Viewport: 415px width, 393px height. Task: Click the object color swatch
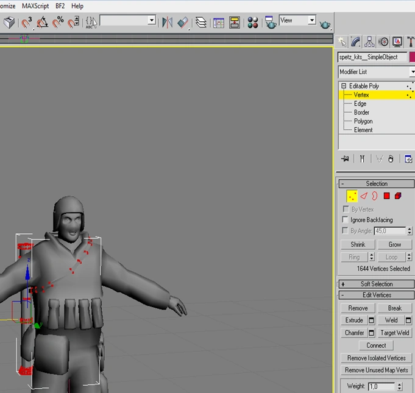[412, 57]
